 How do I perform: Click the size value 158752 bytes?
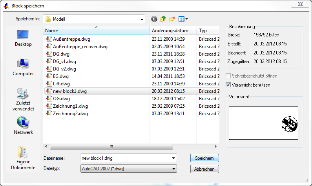click(x=266, y=35)
